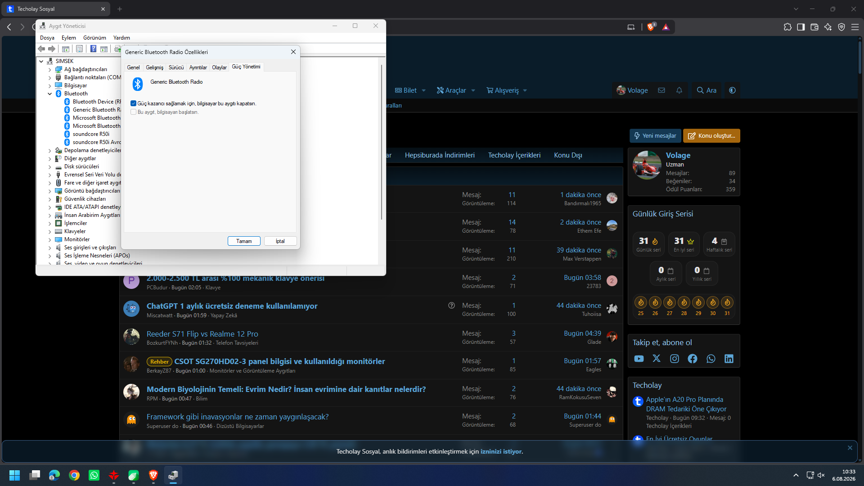Image resolution: width=864 pixels, height=486 pixels.
Task: Toggle the browser sidebar panel icon
Action: pyautogui.click(x=801, y=27)
